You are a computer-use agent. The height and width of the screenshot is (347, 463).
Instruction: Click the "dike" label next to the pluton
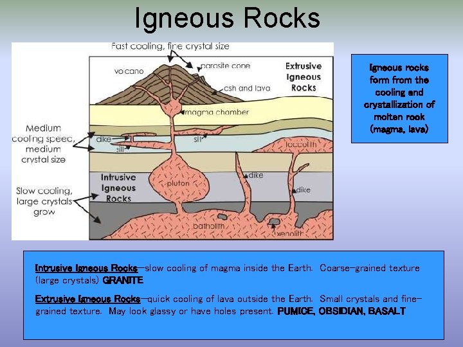(x=256, y=175)
